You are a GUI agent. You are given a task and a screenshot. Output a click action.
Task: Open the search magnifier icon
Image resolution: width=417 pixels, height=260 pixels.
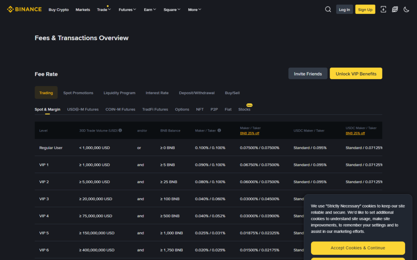point(328,9)
